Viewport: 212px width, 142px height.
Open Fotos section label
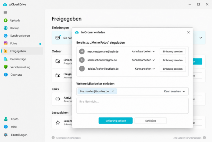[14, 43]
